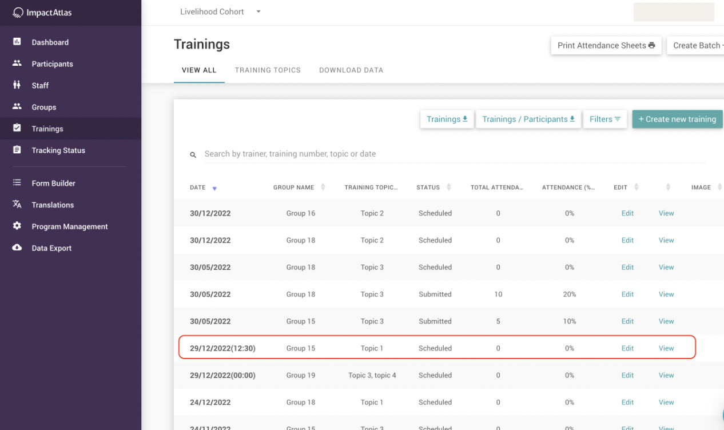Image resolution: width=724 pixels, height=430 pixels.
Task: Open the Filters button
Action: click(605, 119)
